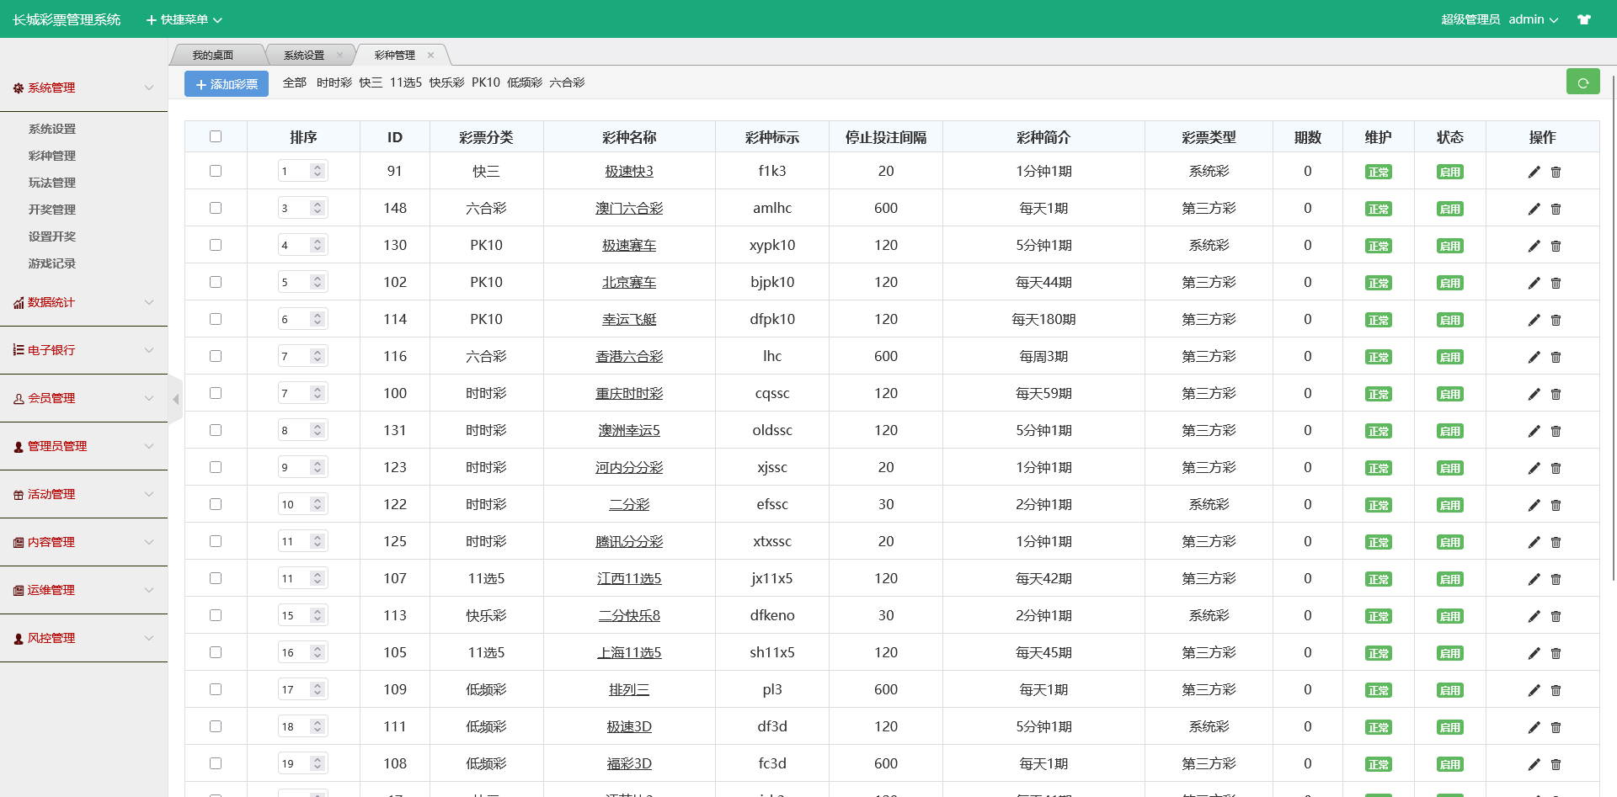Click the skin theme shirt icon

point(1583,19)
